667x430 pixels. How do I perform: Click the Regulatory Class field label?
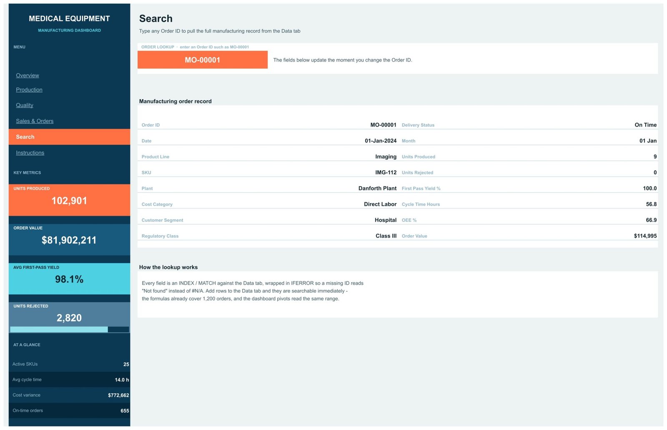(x=160, y=236)
